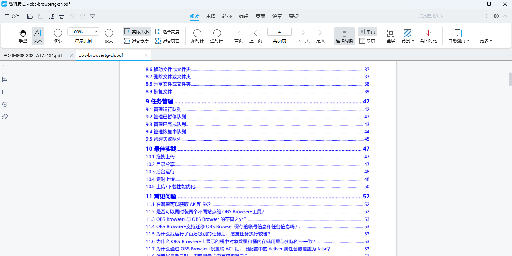Close the obs-browsertg-zh.pdf tab
The height and width of the screenshot is (256, 512).
146,55
